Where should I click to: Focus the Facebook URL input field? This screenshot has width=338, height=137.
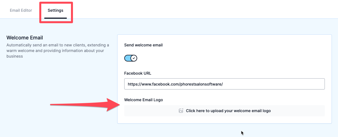click(224, 84)
